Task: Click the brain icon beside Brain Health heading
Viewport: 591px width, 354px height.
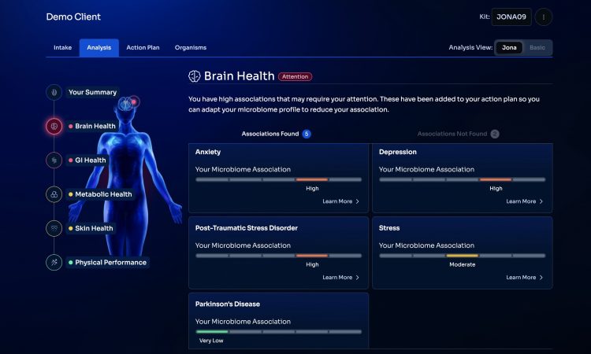Action: (194, 76)
